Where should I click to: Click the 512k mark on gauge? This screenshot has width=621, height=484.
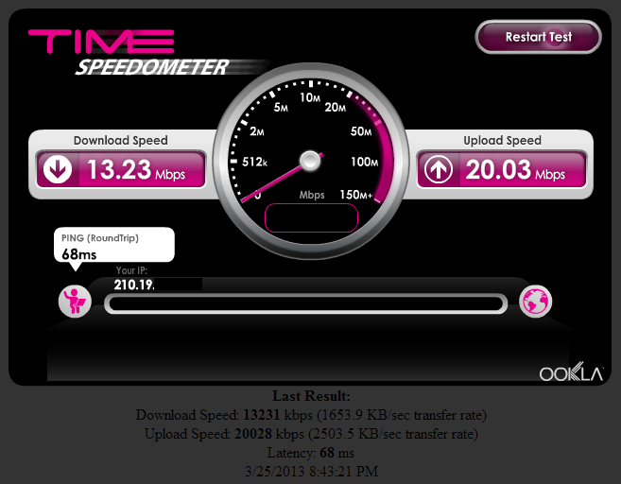point(254,162)
